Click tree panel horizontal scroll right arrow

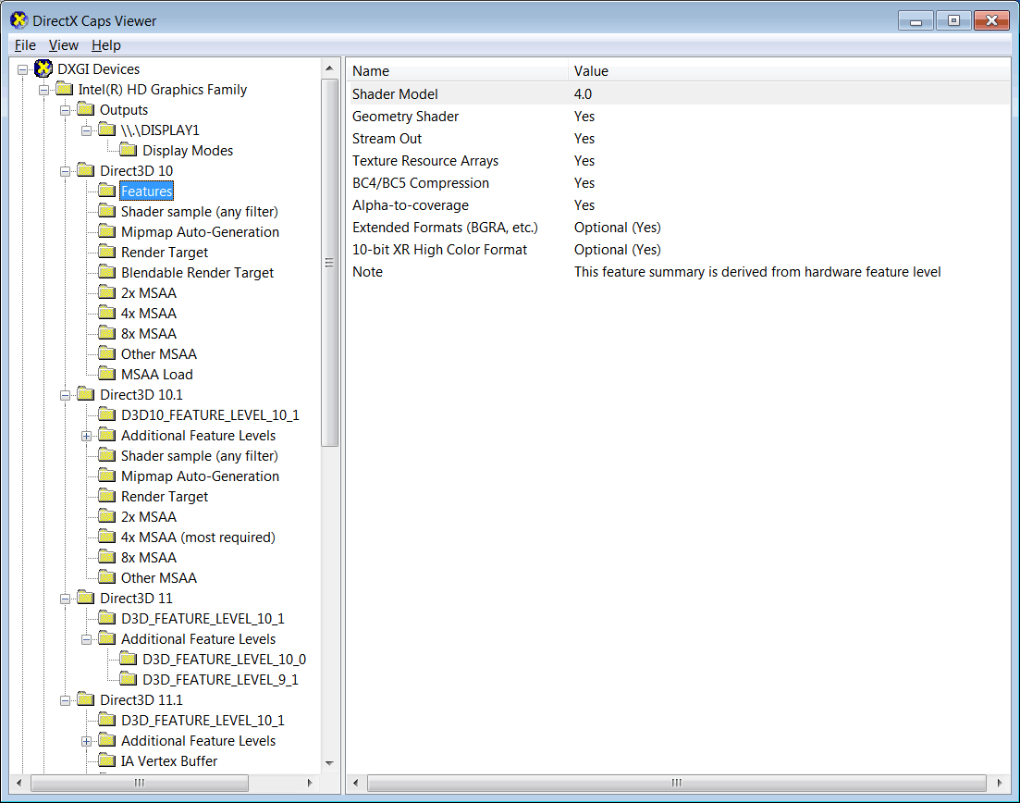[310, 783]
